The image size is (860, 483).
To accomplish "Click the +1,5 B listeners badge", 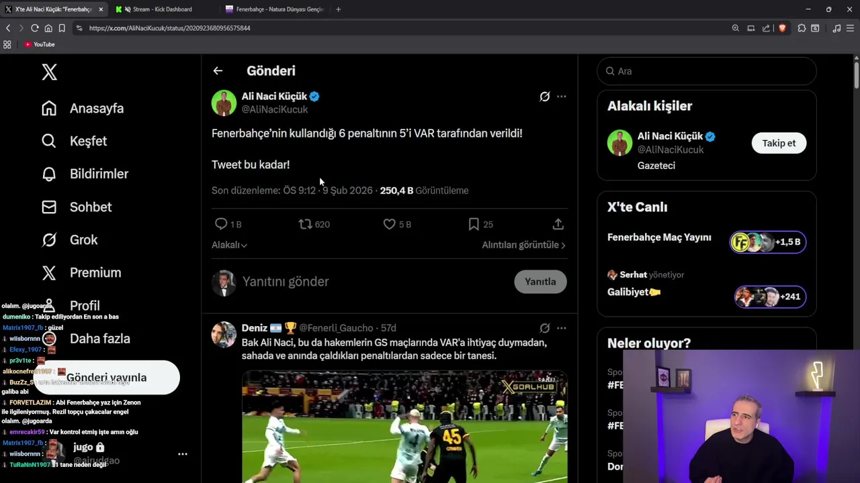I will pyautogui.click(x=768, y=241).
